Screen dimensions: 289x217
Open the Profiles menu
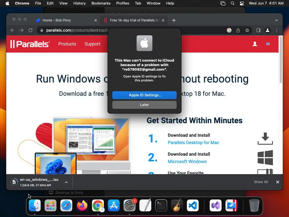[x=122, y=3]
